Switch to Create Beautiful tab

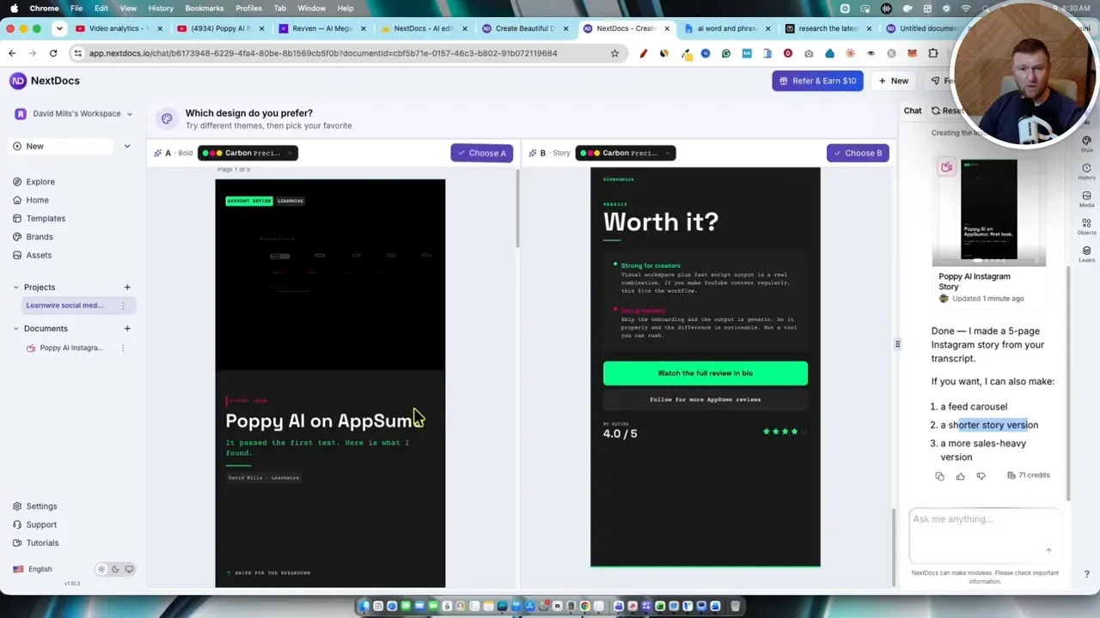pos(524,28)
